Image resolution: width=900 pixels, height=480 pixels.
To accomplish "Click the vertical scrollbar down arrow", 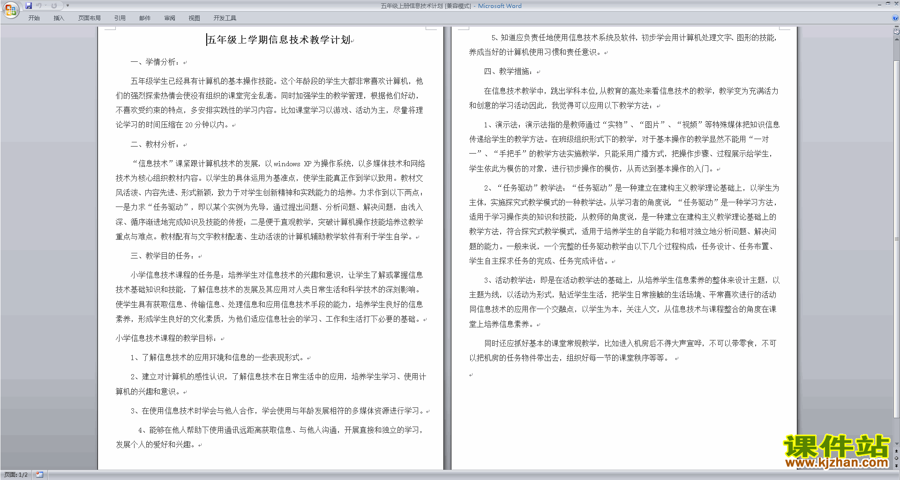I will coord(896,444).
